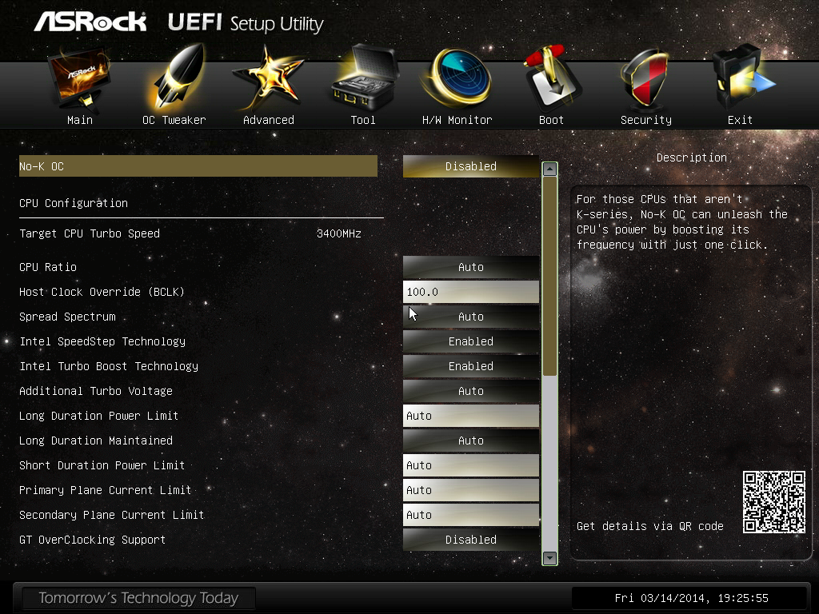
Task: Edit Secondary Plane Current Limit field
Action: coord(470,515)
